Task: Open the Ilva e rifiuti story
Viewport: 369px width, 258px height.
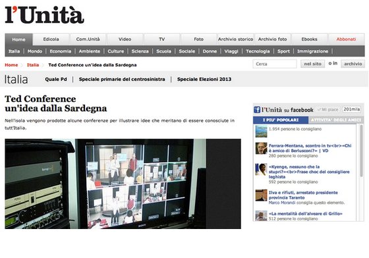Action: point(303,195)
